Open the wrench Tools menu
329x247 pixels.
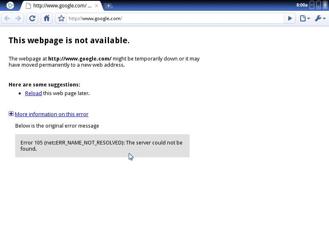pyautogui.click(x=320, y=19)
